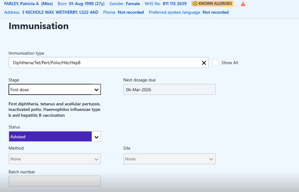Click the Immunisation page heading
The height and width of the screenshot is (192, 299).
pyautogui.click(x=38, y=26)
